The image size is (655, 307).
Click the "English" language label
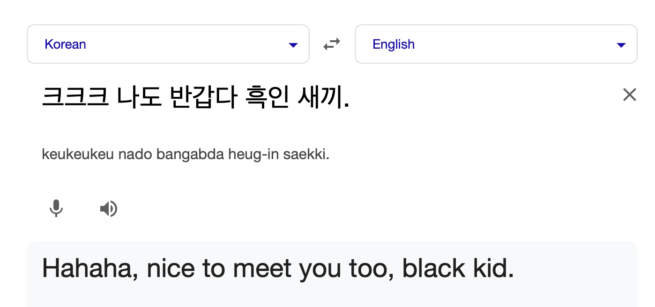tap(394, 44)
